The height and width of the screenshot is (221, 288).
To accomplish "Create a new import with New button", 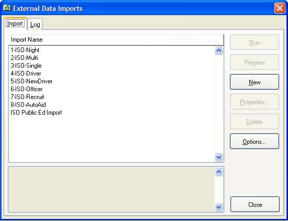I will 255,82.
